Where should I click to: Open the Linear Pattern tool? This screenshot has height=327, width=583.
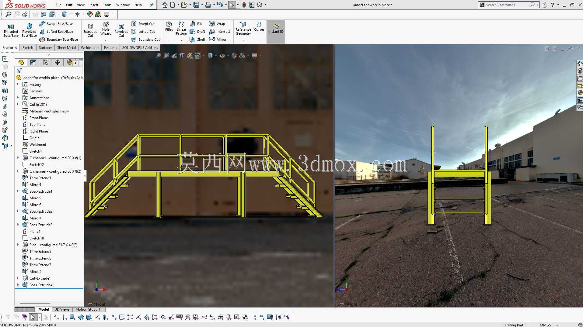click(x=181, y=28)
